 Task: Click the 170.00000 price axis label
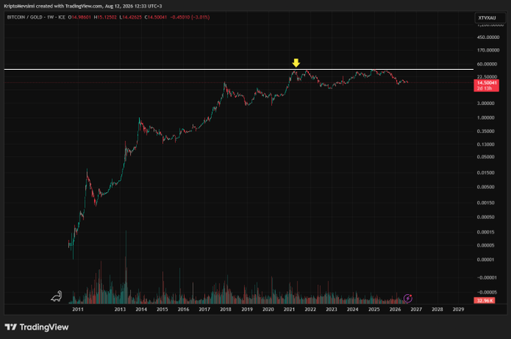point(488,50)
